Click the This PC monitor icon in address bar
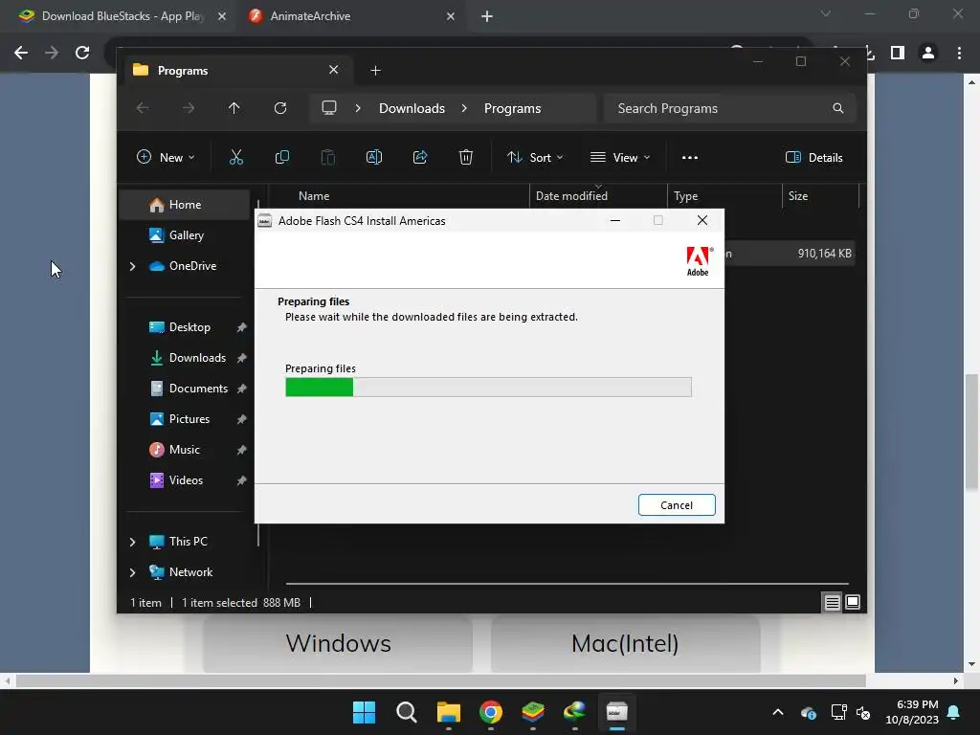 329,107
